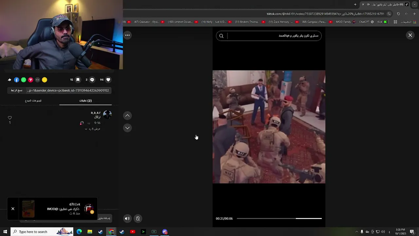
Task: Select the comments (2) tab
Action: pyautogui.click(x=85, y=101)
